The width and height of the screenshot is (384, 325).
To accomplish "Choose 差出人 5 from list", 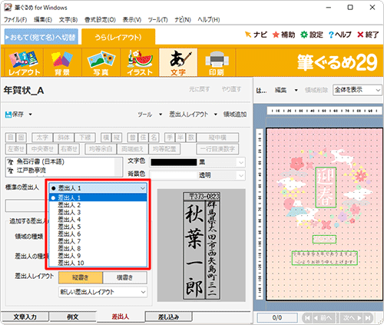I will [98, 227].
